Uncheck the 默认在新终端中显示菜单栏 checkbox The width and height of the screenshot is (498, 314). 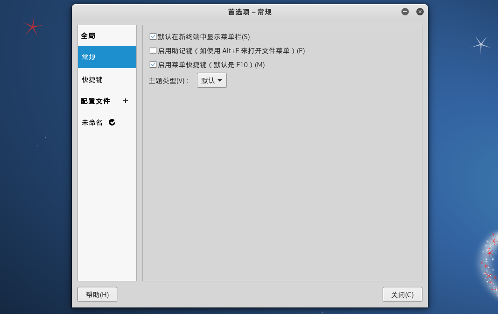coord(153,36)
